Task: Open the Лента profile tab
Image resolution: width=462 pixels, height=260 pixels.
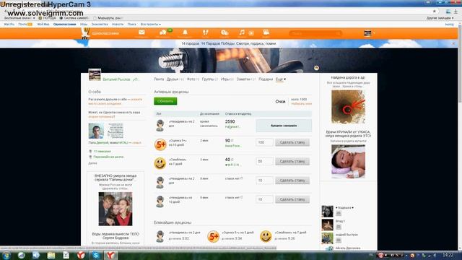Action: tap(159, 79)
